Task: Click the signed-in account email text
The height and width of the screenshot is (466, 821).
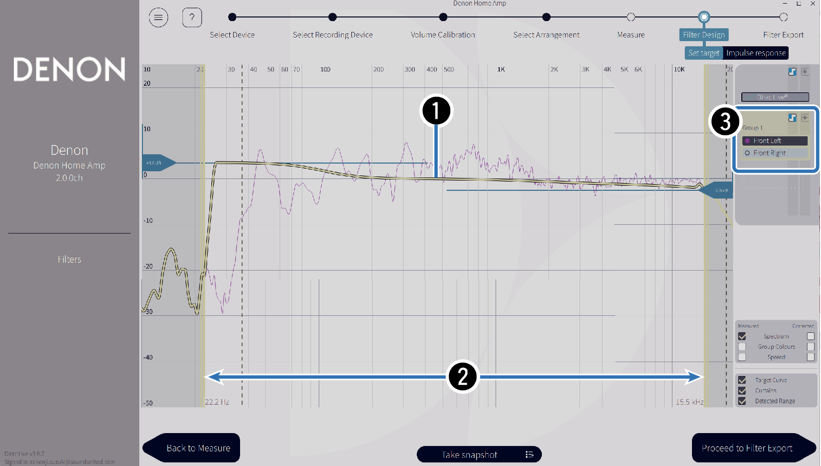Action: pyautogui.click(x=60, y=462)
